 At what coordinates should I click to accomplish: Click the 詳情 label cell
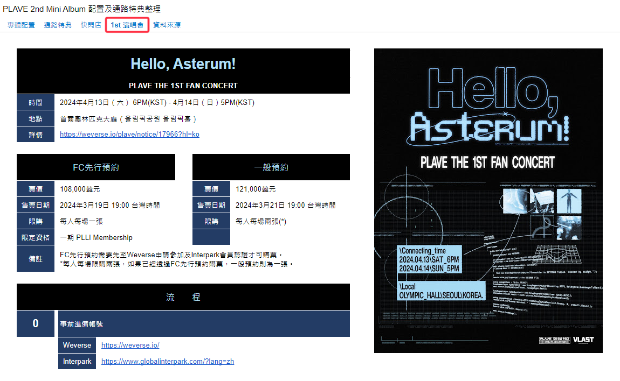pos(36,135)
